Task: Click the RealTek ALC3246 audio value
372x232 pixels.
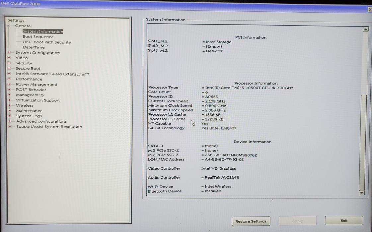Action: coord(222,178)
